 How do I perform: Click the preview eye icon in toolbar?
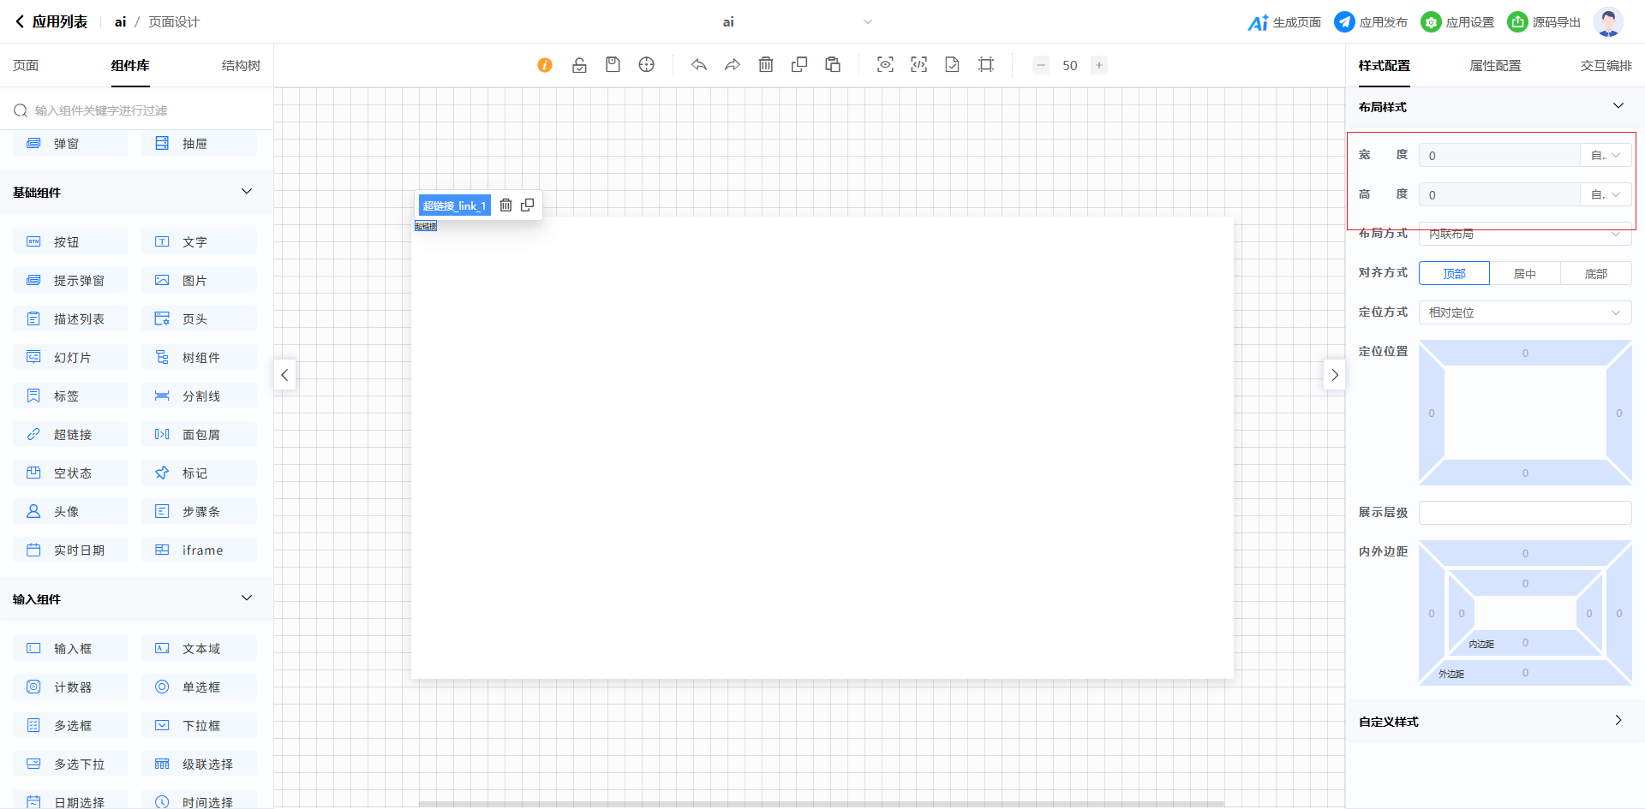click(885, 65)
